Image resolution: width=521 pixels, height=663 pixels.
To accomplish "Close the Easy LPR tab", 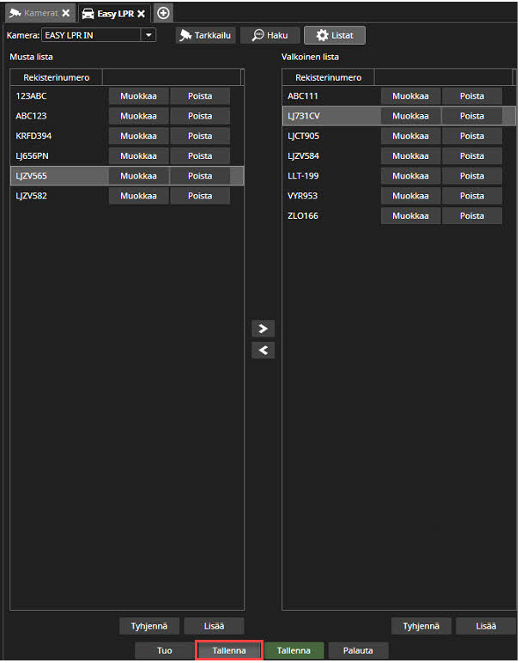I will pyautogui.click(x=142, y=14).
